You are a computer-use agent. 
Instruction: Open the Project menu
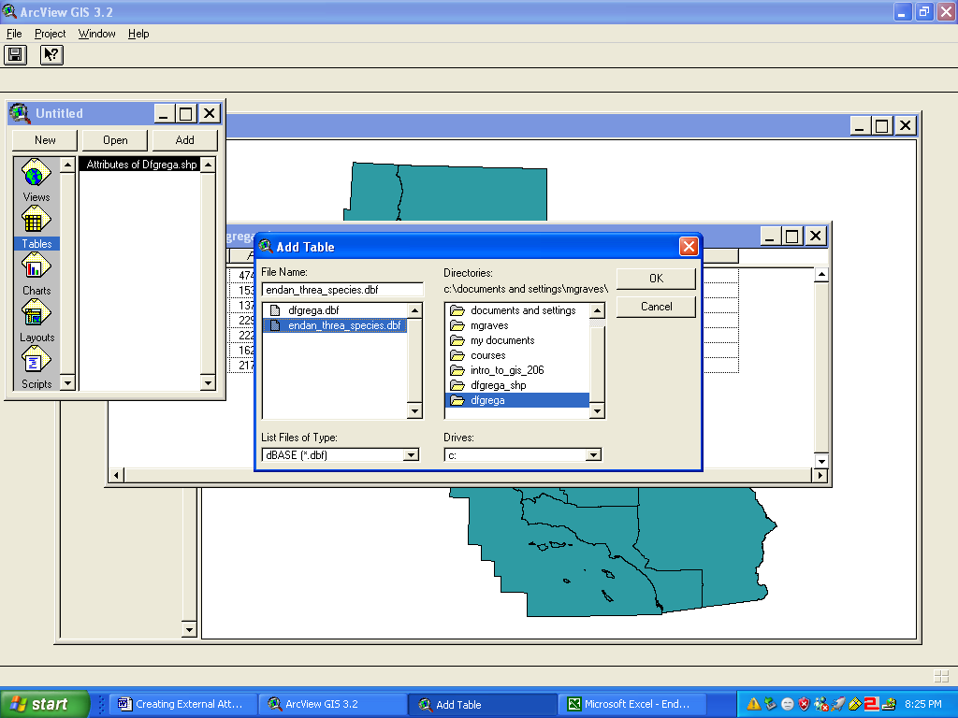pyautogui.click(x=51, y=34)
